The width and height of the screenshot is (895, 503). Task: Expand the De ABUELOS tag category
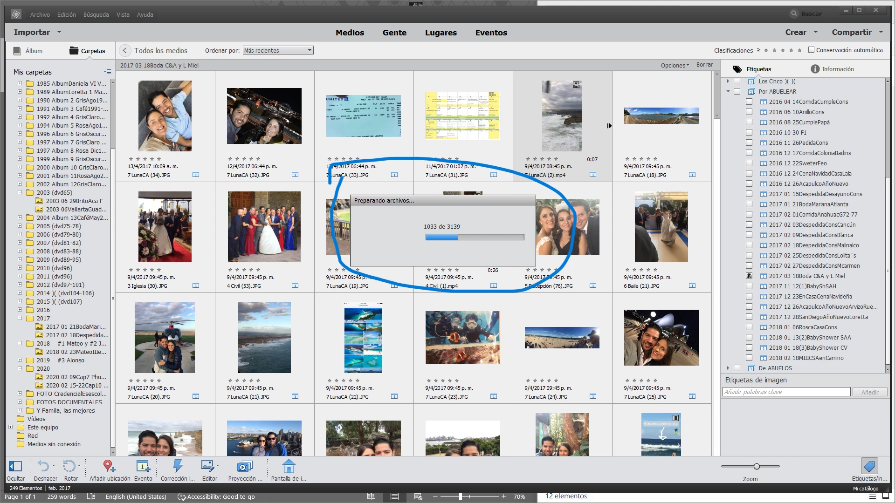point(728,368)
